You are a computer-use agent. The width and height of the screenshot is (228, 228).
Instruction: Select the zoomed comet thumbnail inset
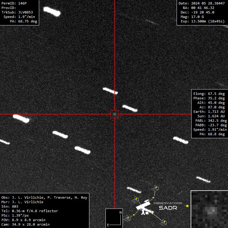[209, 209]
